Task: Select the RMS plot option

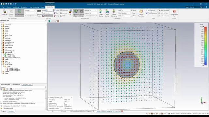Action: coord(63,16)
